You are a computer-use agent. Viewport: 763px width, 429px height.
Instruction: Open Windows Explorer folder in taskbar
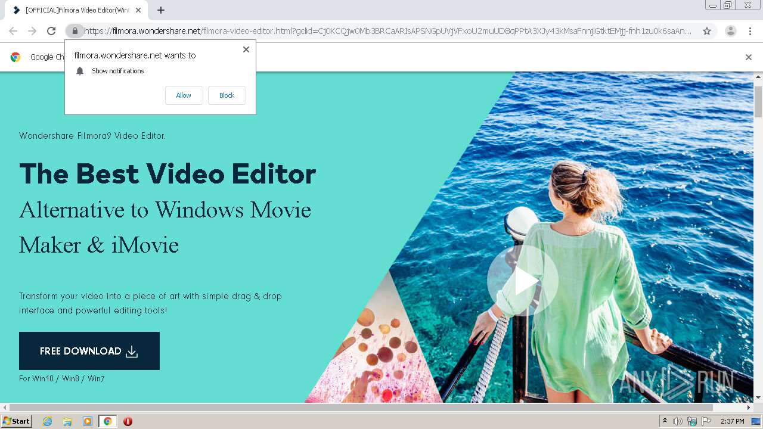click(67, 421)
